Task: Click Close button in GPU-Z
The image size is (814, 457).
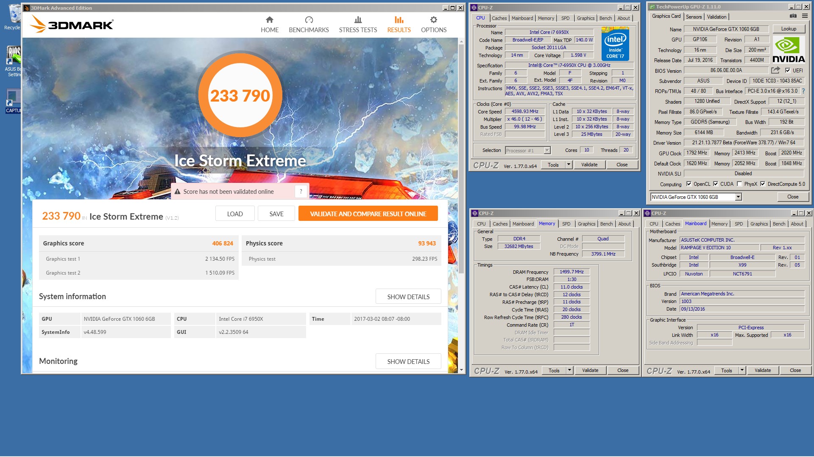Action: (793, 197)
